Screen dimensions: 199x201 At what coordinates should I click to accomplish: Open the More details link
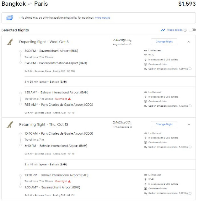pos(103,18)
